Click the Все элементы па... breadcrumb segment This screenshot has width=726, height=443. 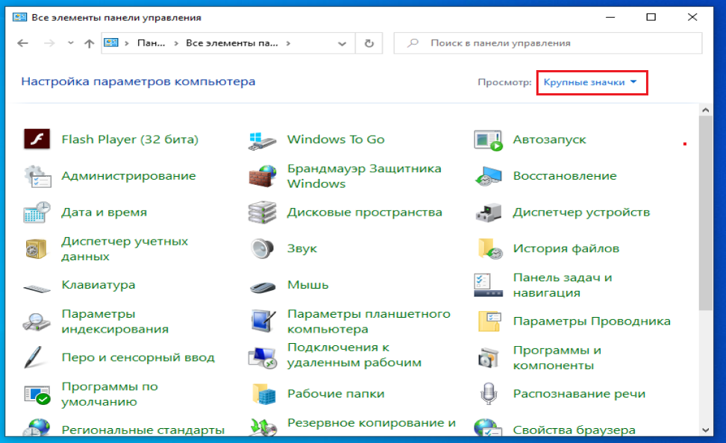[232, 43]
